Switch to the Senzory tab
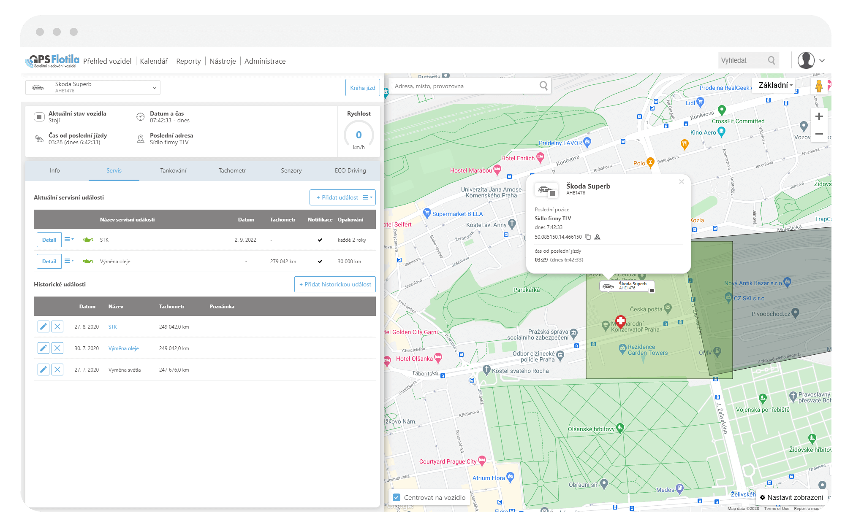 [291, 170]
